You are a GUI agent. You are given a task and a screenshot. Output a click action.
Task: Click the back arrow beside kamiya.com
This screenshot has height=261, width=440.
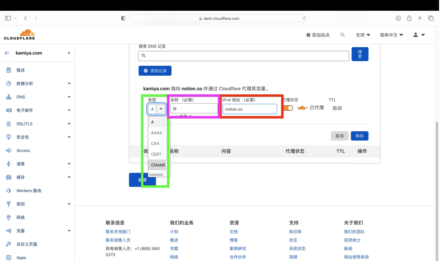point(7,53)
